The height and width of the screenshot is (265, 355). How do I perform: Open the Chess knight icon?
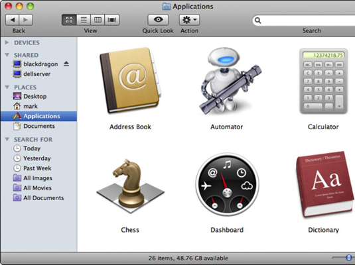[131, 186]
